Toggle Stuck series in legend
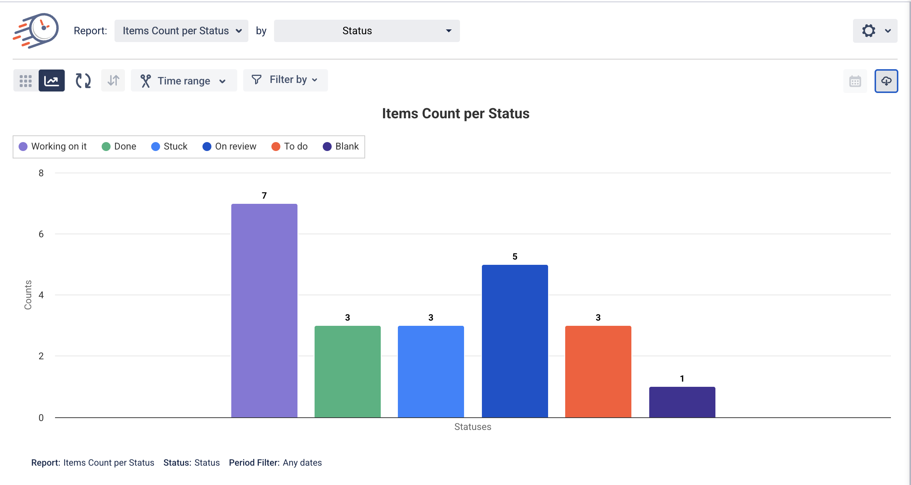 click(x=169, y=147)
